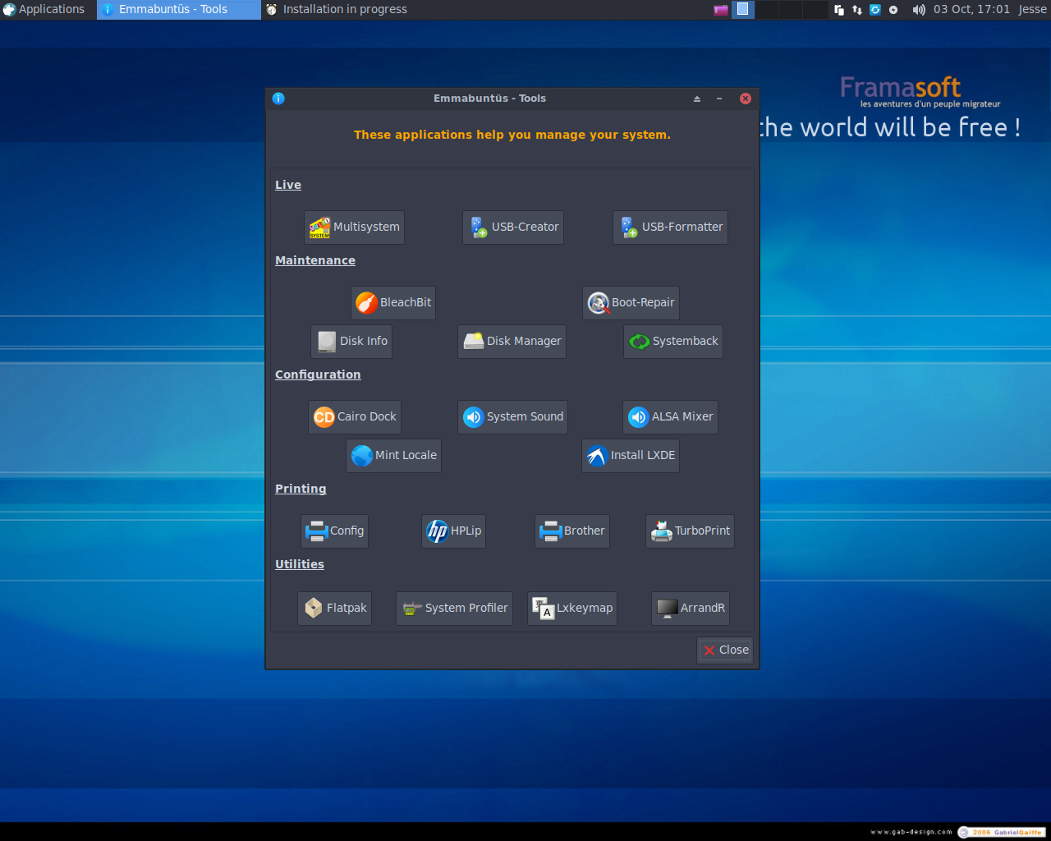
Task: Select Emmabuntüs - Tools taskbar entry
Action: [x=178, y=10]
